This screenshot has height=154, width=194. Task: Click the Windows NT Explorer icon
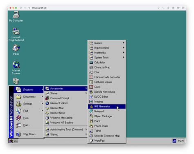click(47, 123)
